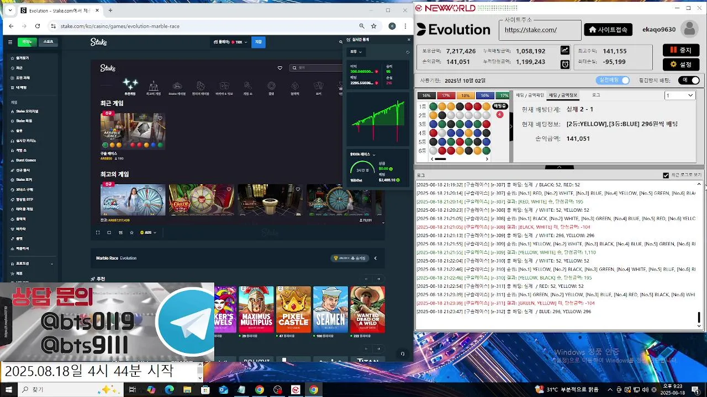Click the user avatar next to ekaqo9630
This screenshot has height=397, width=707.
[689, 29]
